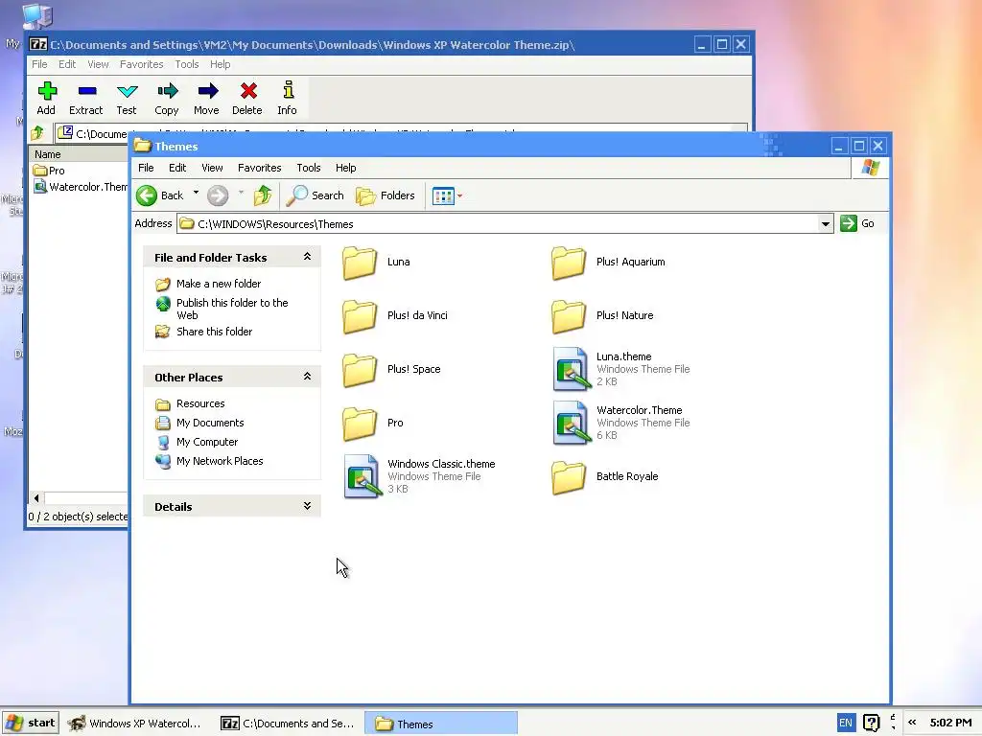The width and height of the screenshot is (982, 736).
Task: Select the Watercolor.Theme file in Themes window
Action: 621,423
